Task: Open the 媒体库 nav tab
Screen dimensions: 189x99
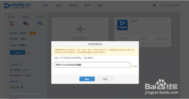Action: (x=73, y=5)
